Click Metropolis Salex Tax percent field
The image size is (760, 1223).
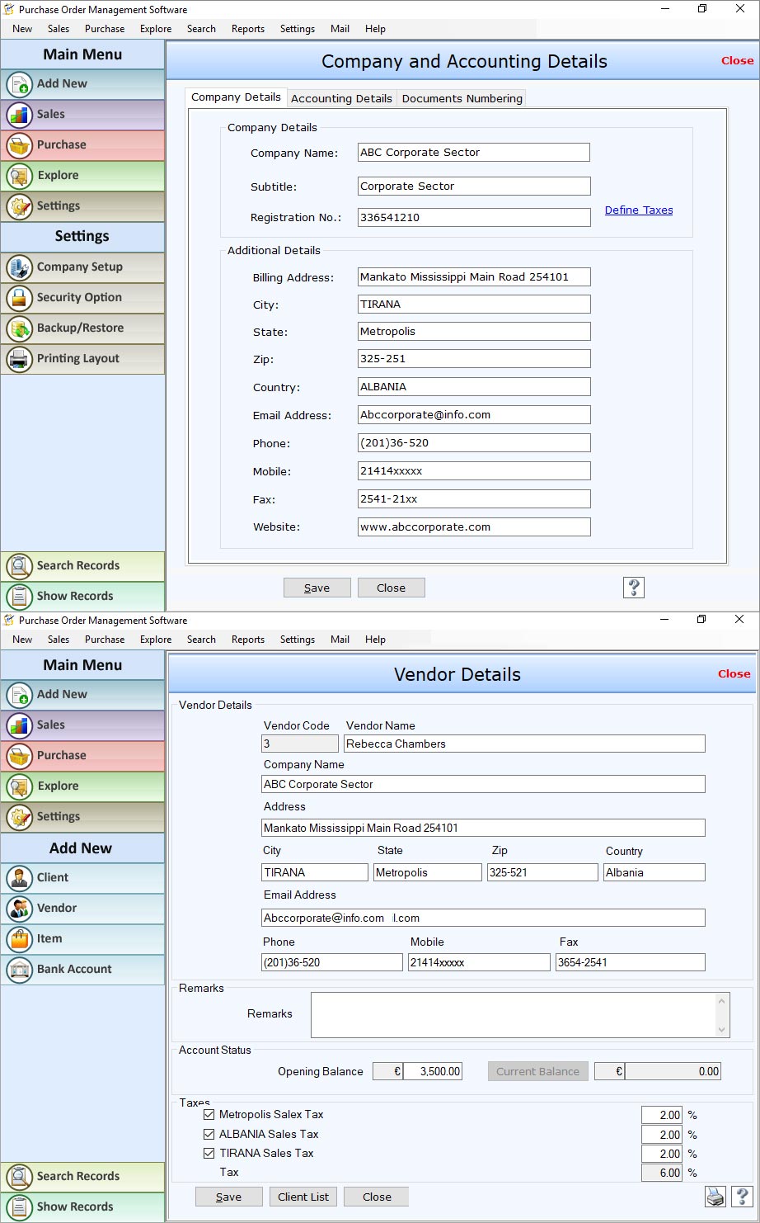point(662,1115)
